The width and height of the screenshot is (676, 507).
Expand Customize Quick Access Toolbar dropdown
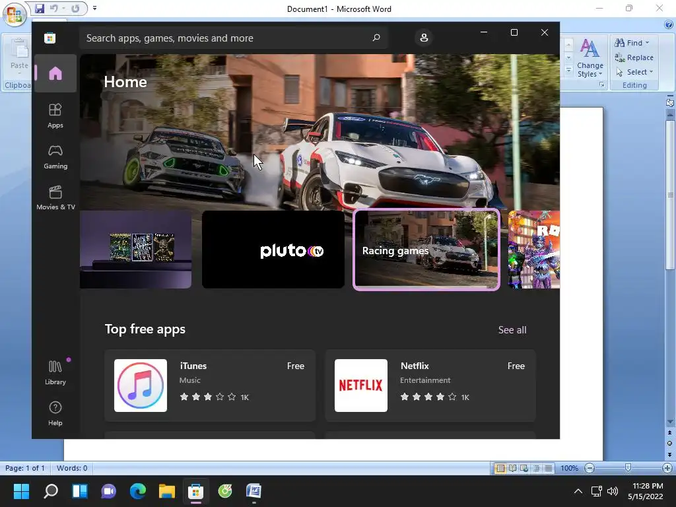95,8
